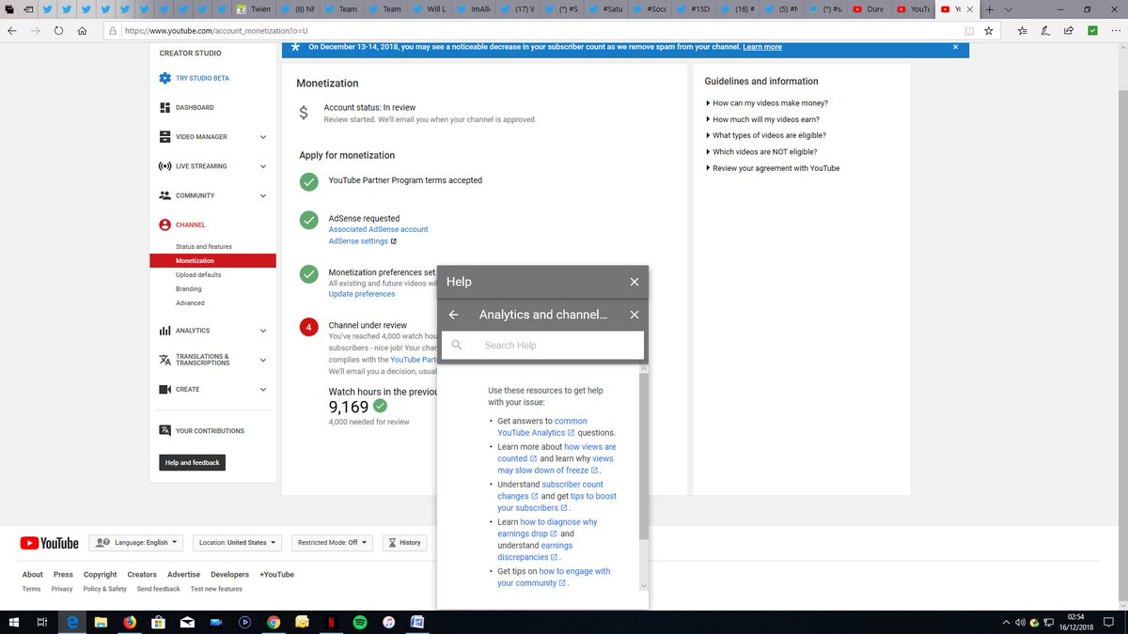The image size is (1128, 634).
Task: Click the Community people icon
Action: [164, 195]
